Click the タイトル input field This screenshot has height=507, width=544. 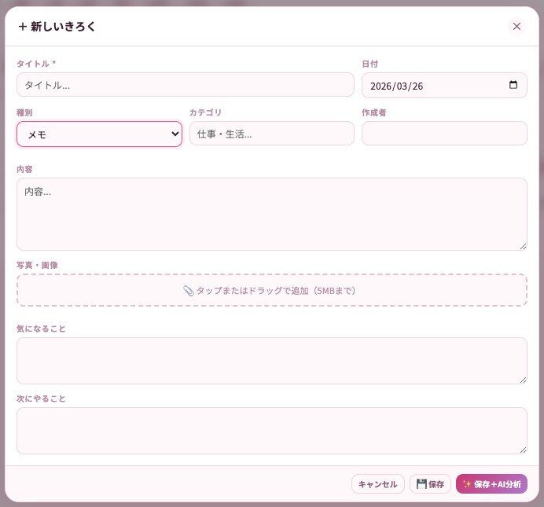[186, 85]
